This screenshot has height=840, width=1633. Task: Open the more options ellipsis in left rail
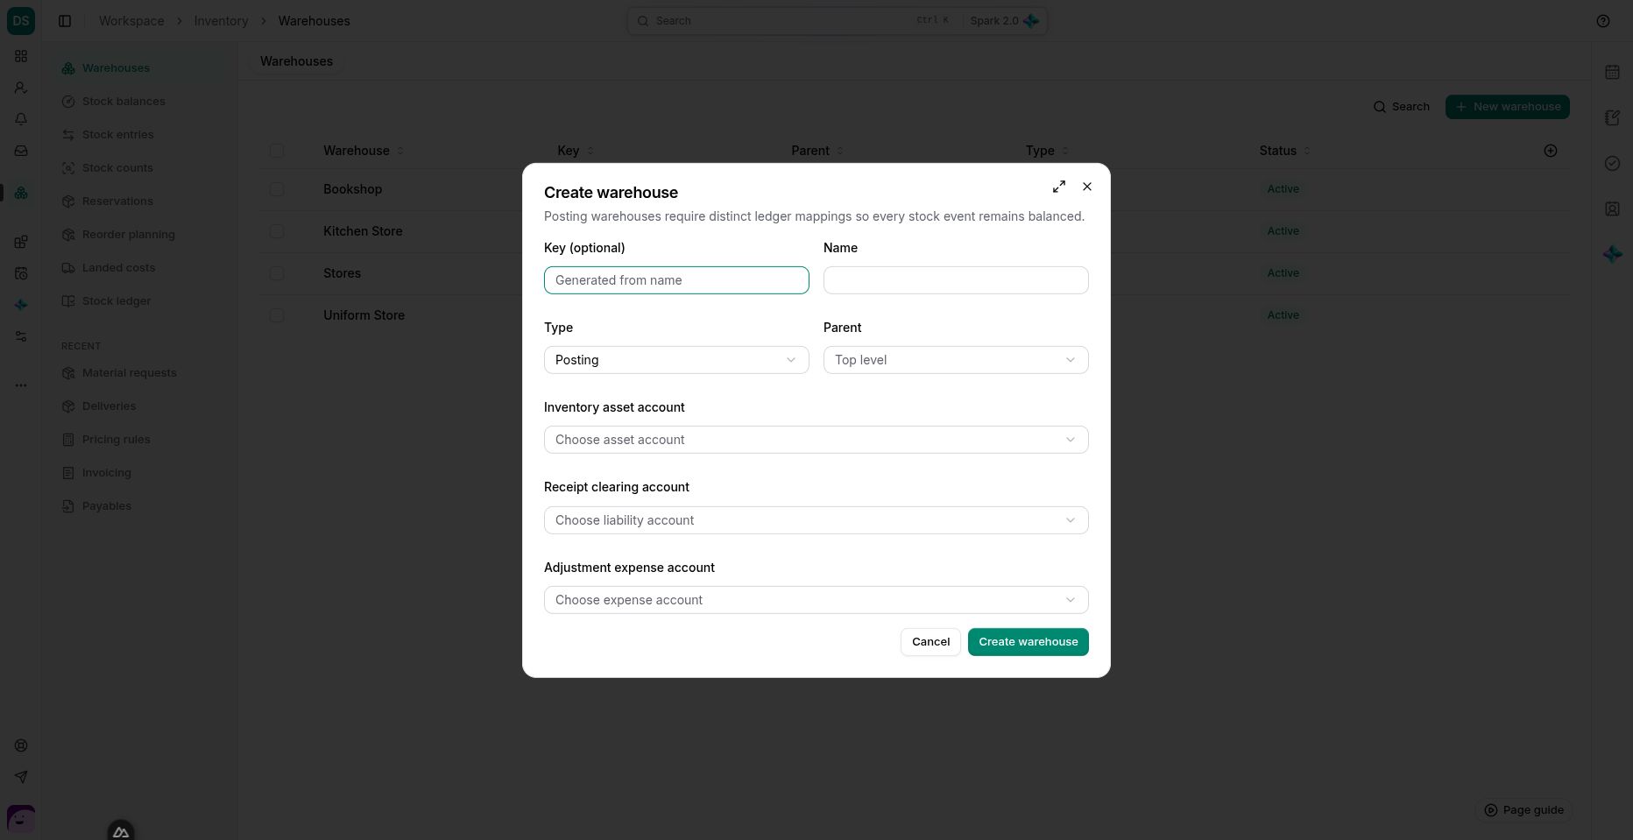tap(21, 385)
